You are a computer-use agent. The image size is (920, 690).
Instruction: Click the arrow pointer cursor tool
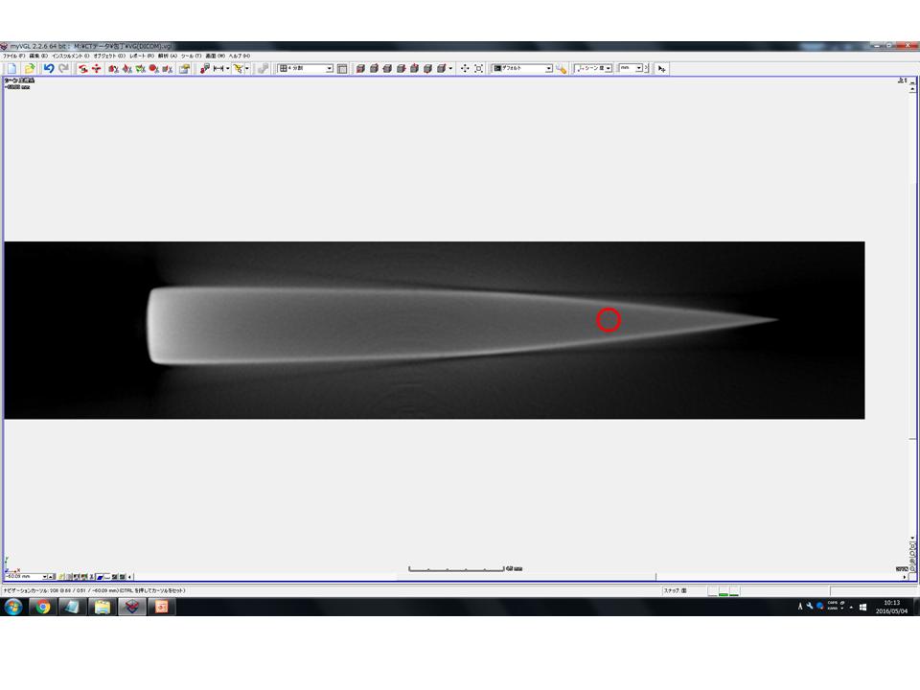(x=662, y=69)
